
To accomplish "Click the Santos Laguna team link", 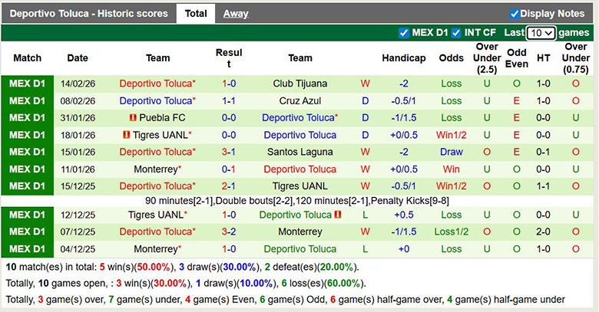I will click(299, 152).
